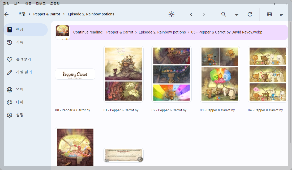Click the globe language icon
The image size is (292, 170).
coord(10,90)
